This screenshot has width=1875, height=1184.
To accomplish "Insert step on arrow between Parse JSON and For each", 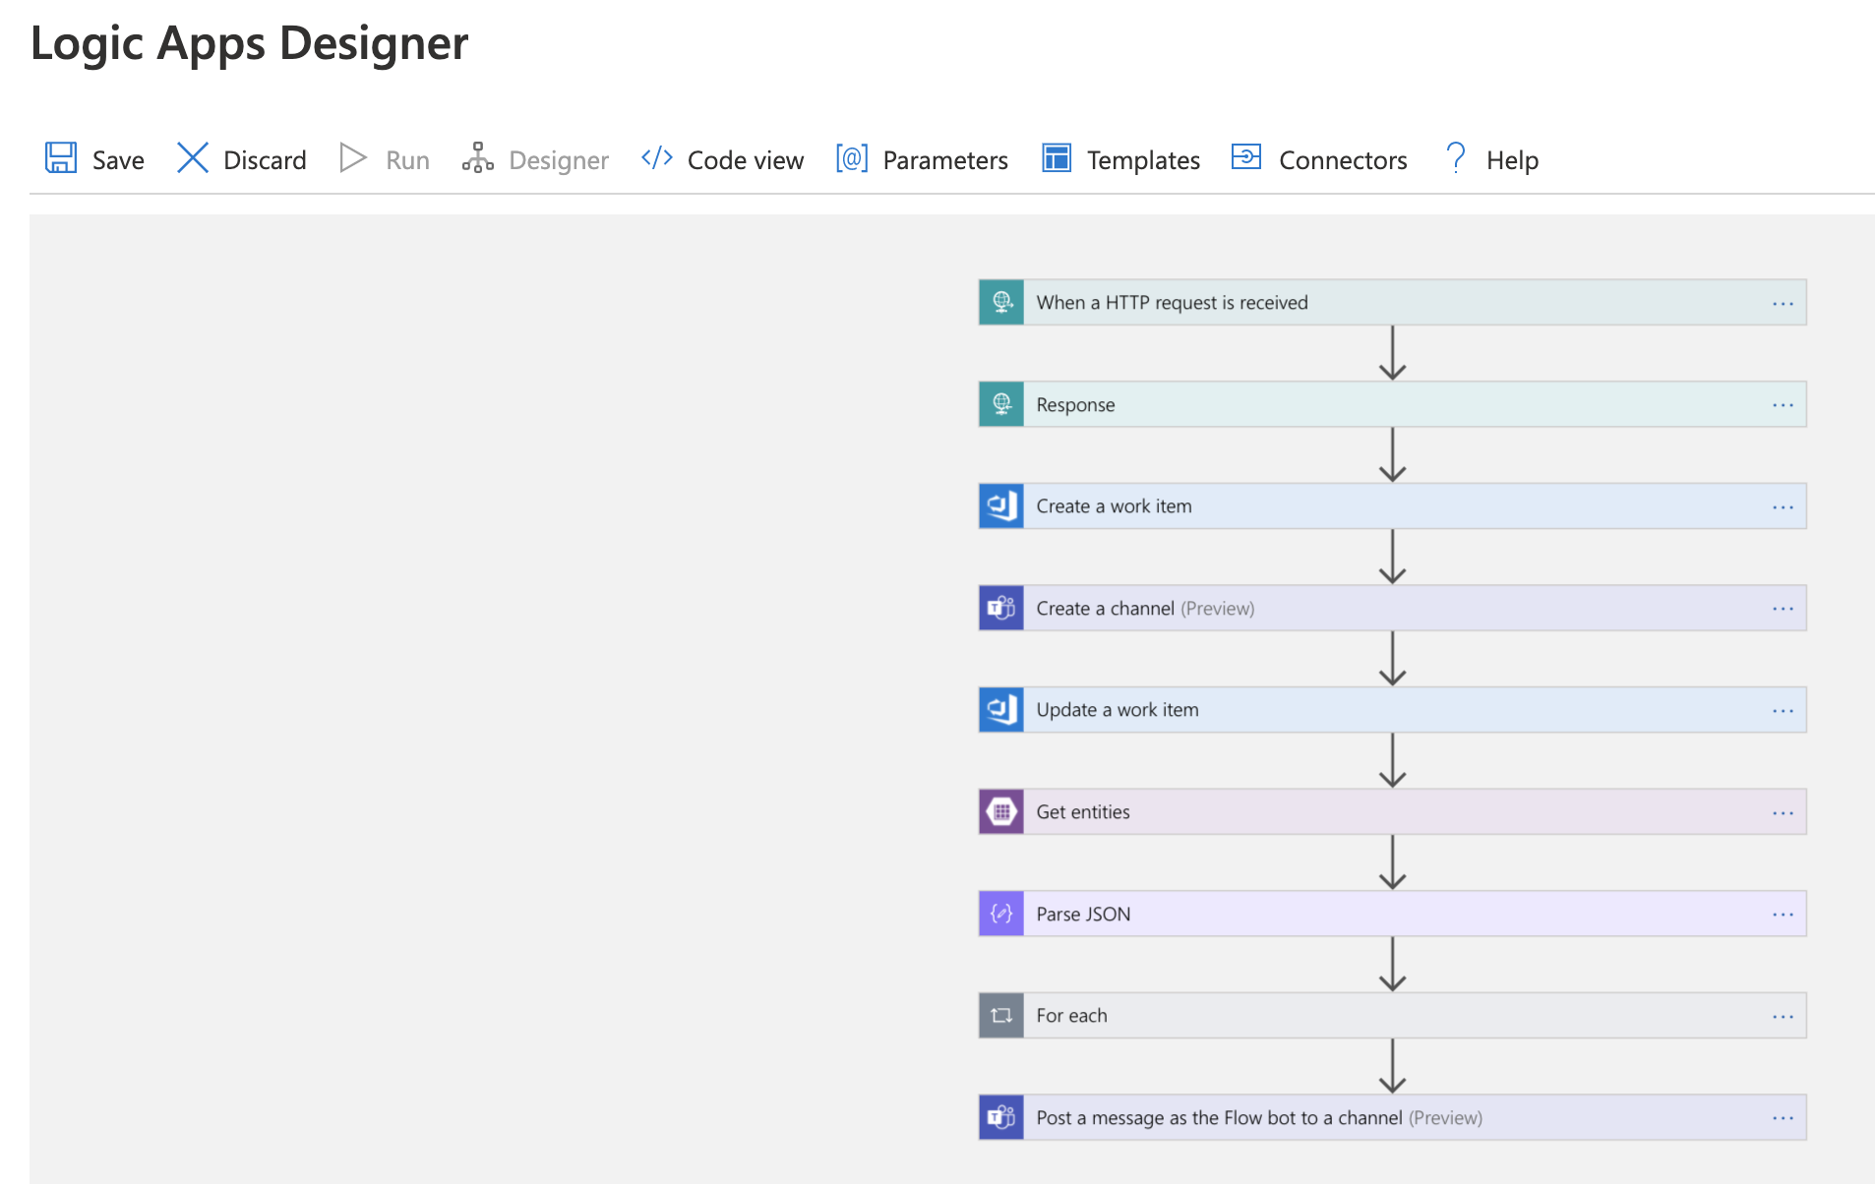I will point(1392,964).
